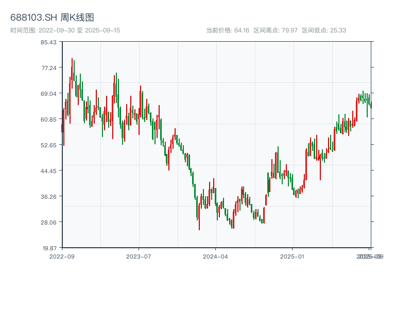Select the 时间范围 date range text
Screen dimensions: 412x309
click(x=65, y=30)
